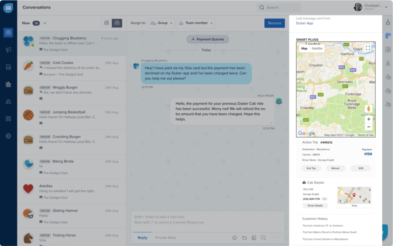
Task: Focus the Search field
Action: tap(279, 8)
